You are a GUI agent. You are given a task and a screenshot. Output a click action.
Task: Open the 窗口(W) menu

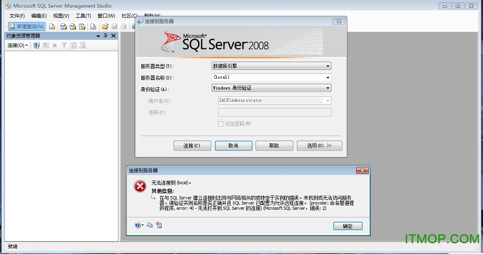[107, 16]
